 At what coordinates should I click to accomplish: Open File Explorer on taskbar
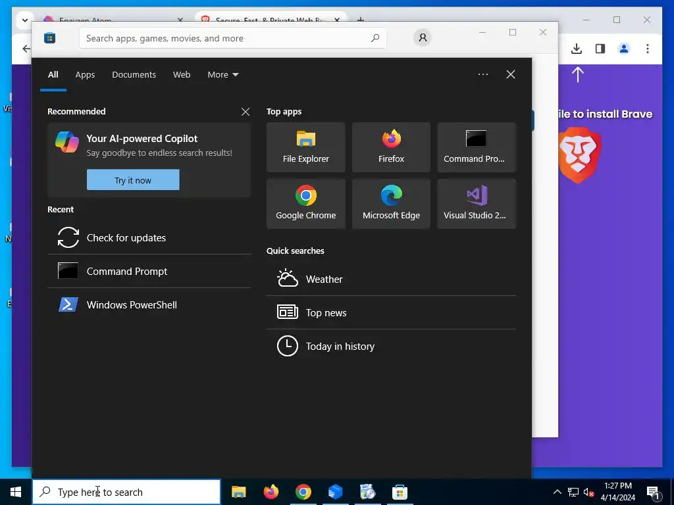tap(238, 492)
